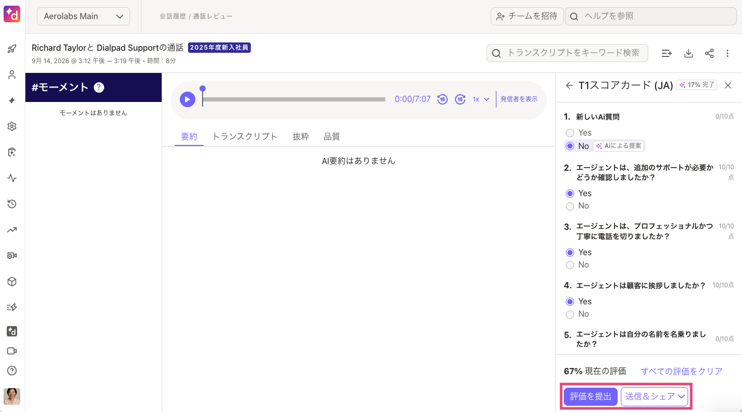
Task: Click the チームを招待 button
Action: tap(526, 16)
